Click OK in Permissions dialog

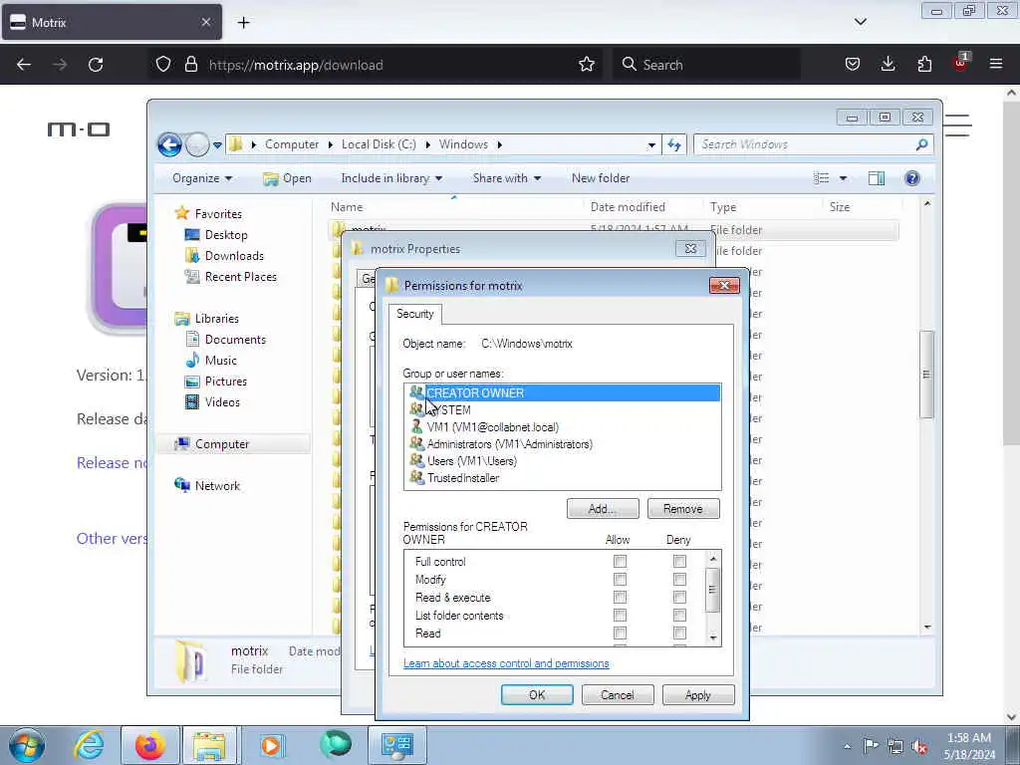[537, 694]
